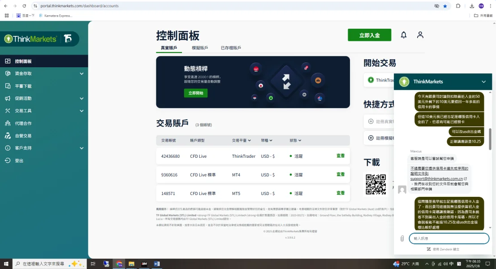Open Word from the taskbar
The width and height of the screenshot is (496, 269).
coord(157,264)
